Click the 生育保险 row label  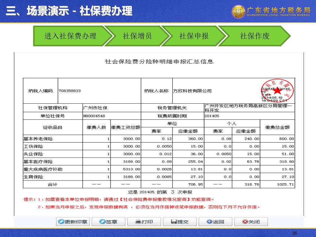tap(33, 177)
